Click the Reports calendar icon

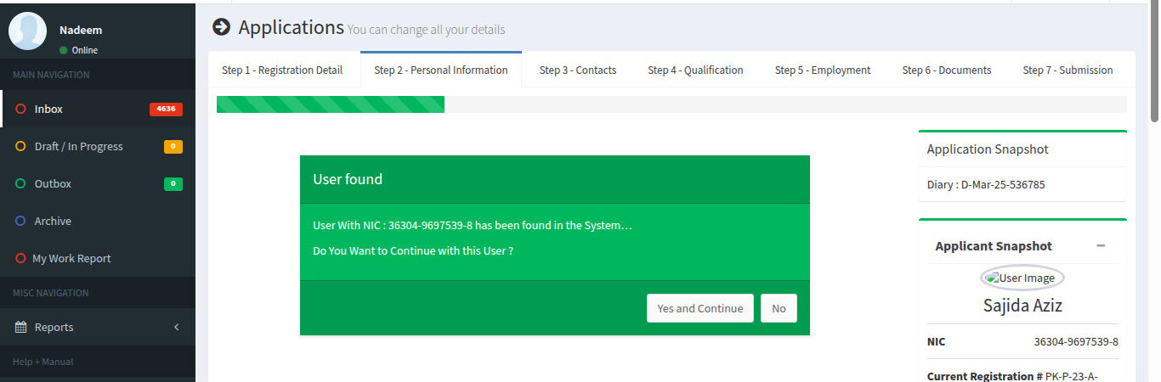click(x=21, y=327)
